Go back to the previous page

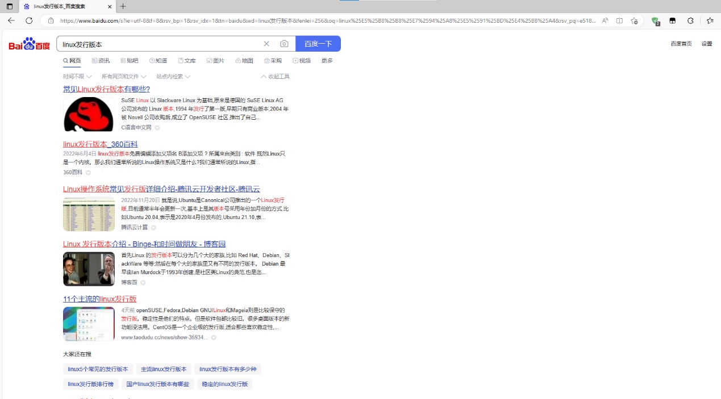click(11, 20)
